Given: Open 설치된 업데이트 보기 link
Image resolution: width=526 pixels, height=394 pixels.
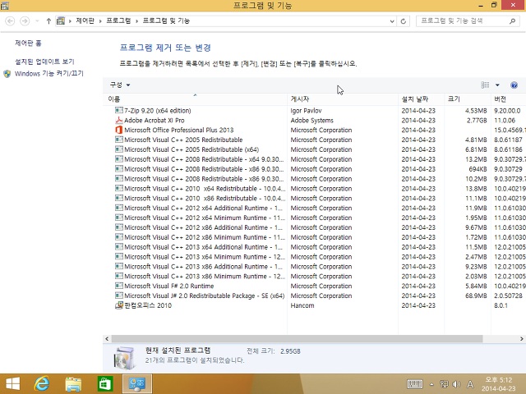Looking at the screenshot, I should tap(44, 62).
